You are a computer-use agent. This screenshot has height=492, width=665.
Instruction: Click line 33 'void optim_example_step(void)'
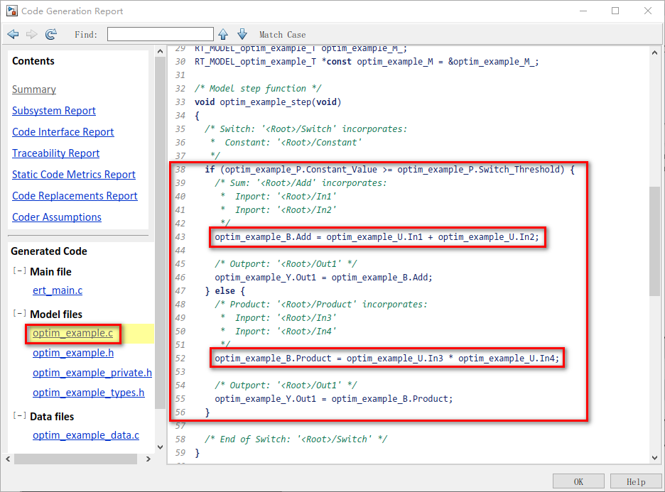268,102
